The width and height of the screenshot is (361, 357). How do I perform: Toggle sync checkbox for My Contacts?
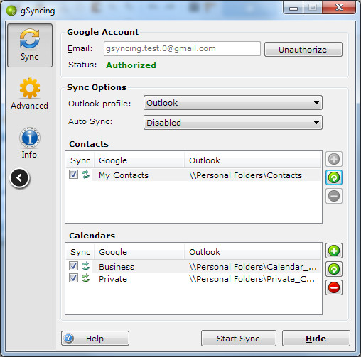coord(73,175)
